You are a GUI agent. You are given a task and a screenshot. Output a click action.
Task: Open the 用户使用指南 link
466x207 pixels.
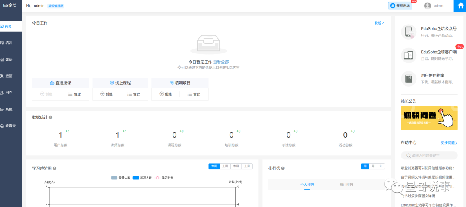[433, 75]
